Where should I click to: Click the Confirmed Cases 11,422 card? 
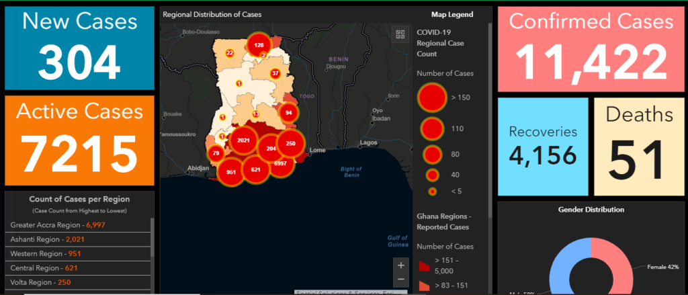tap(591, 50)
